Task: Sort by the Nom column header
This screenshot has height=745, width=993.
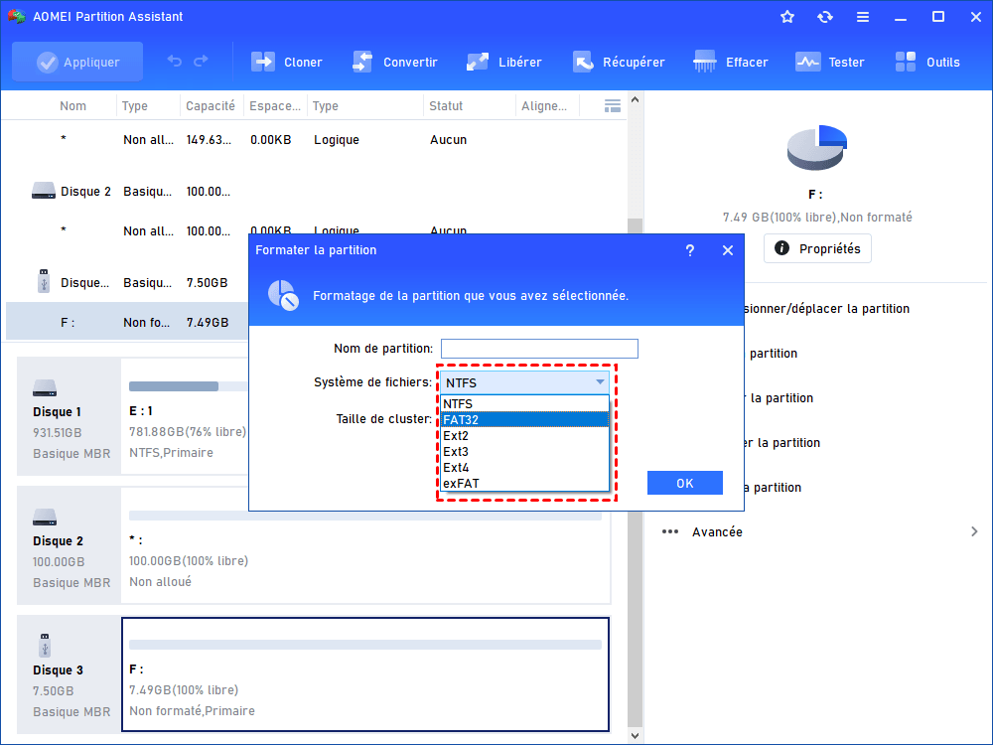Action: [72, 106]
